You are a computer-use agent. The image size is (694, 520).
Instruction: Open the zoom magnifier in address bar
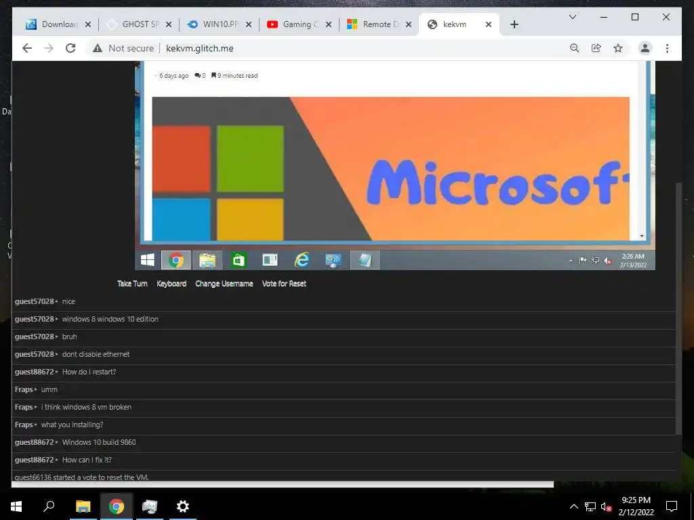575,48
